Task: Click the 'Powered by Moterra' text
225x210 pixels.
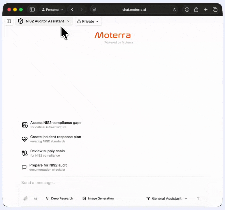Action: tap(119, 42)
